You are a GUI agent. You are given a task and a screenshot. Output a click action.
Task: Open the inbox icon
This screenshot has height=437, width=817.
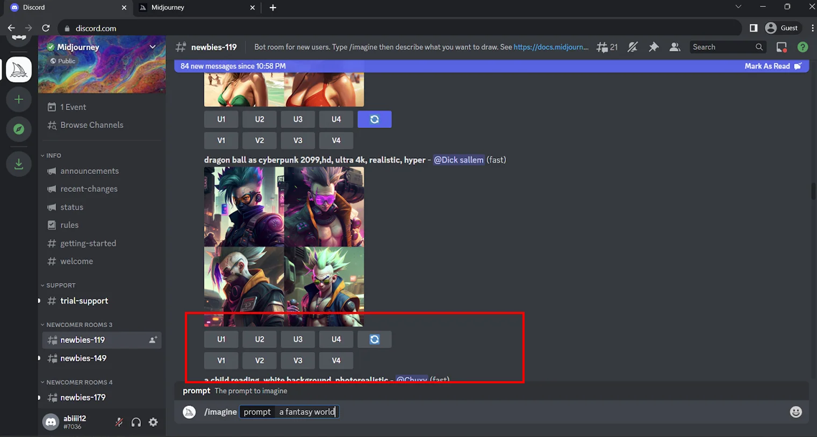coord(782,47)
